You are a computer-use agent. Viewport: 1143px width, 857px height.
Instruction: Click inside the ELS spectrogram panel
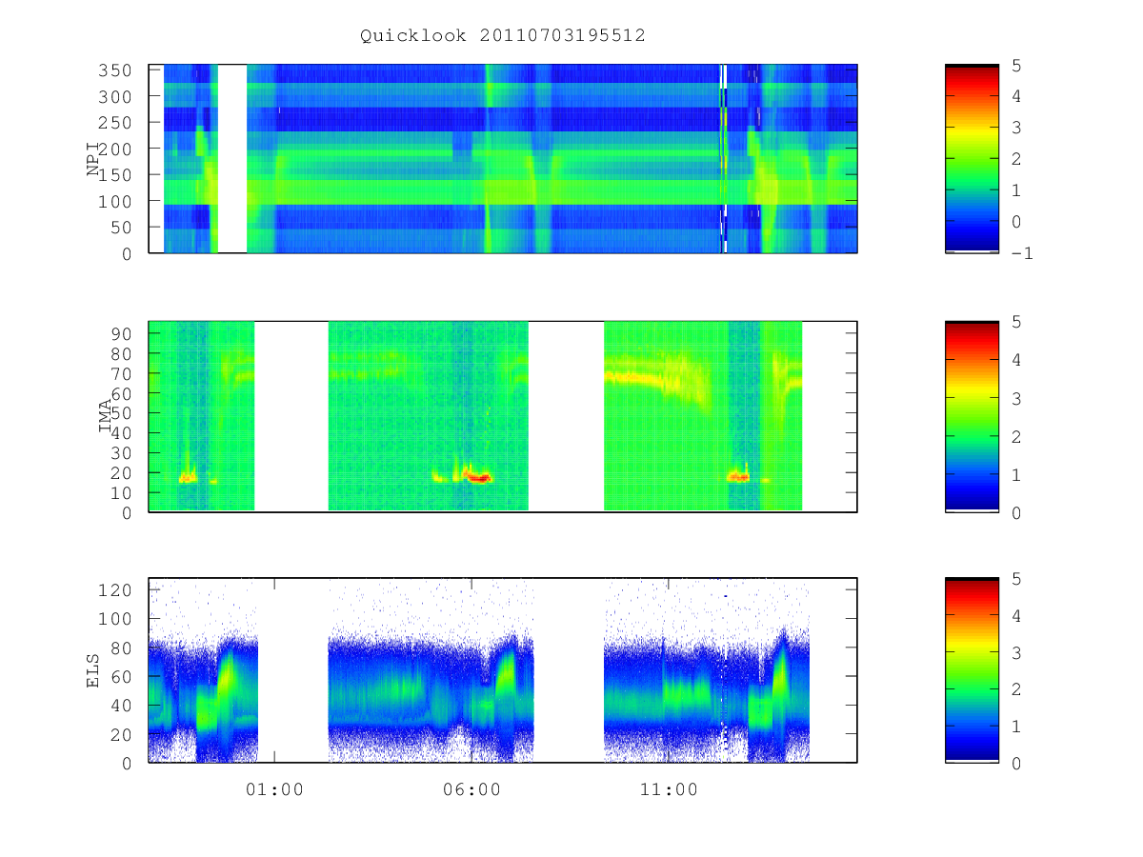[x=503, y=669]
